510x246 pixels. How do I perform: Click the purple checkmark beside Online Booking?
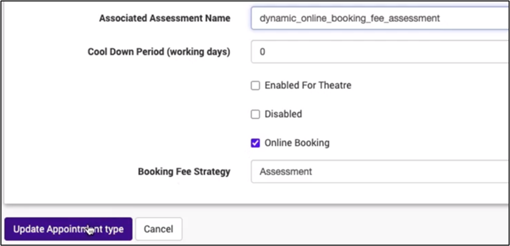pos(255,143)
